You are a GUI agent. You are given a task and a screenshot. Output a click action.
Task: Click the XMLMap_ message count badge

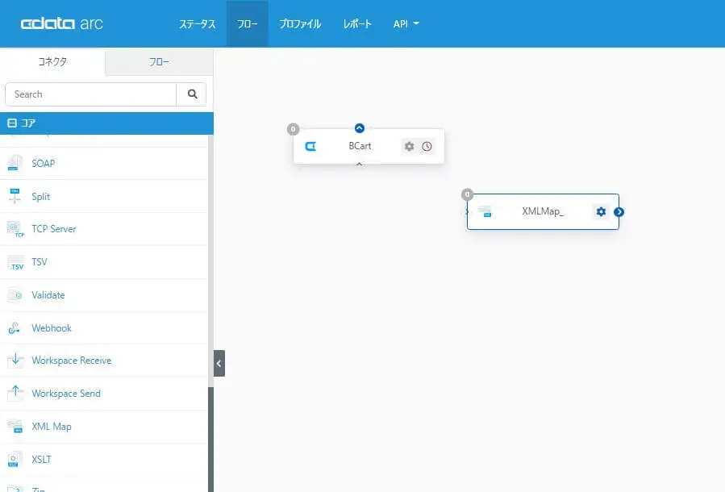click(468, 194)
